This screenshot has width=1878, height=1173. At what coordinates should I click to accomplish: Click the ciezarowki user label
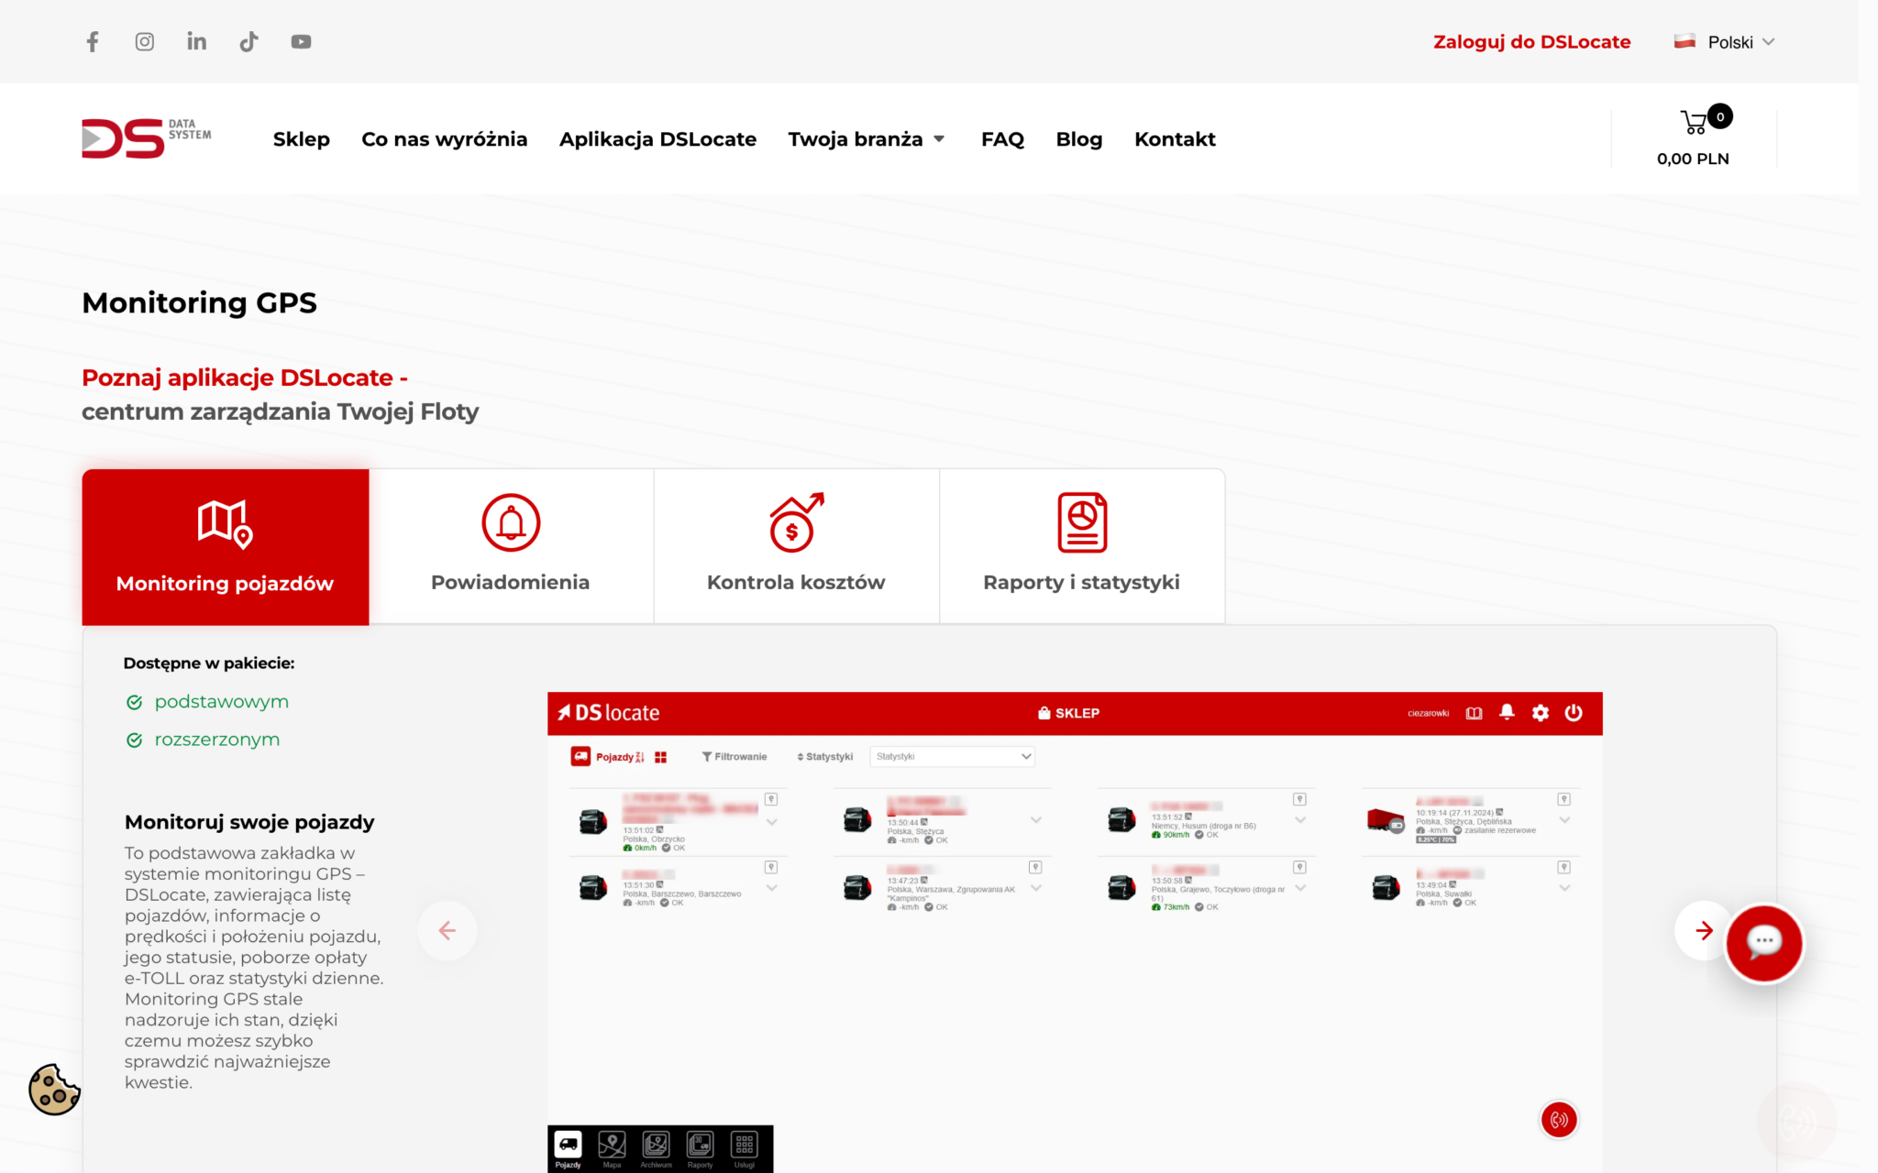(1428, 713)
